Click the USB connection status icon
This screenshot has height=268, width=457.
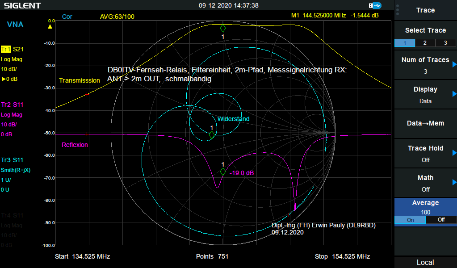(x=375, y=5)
